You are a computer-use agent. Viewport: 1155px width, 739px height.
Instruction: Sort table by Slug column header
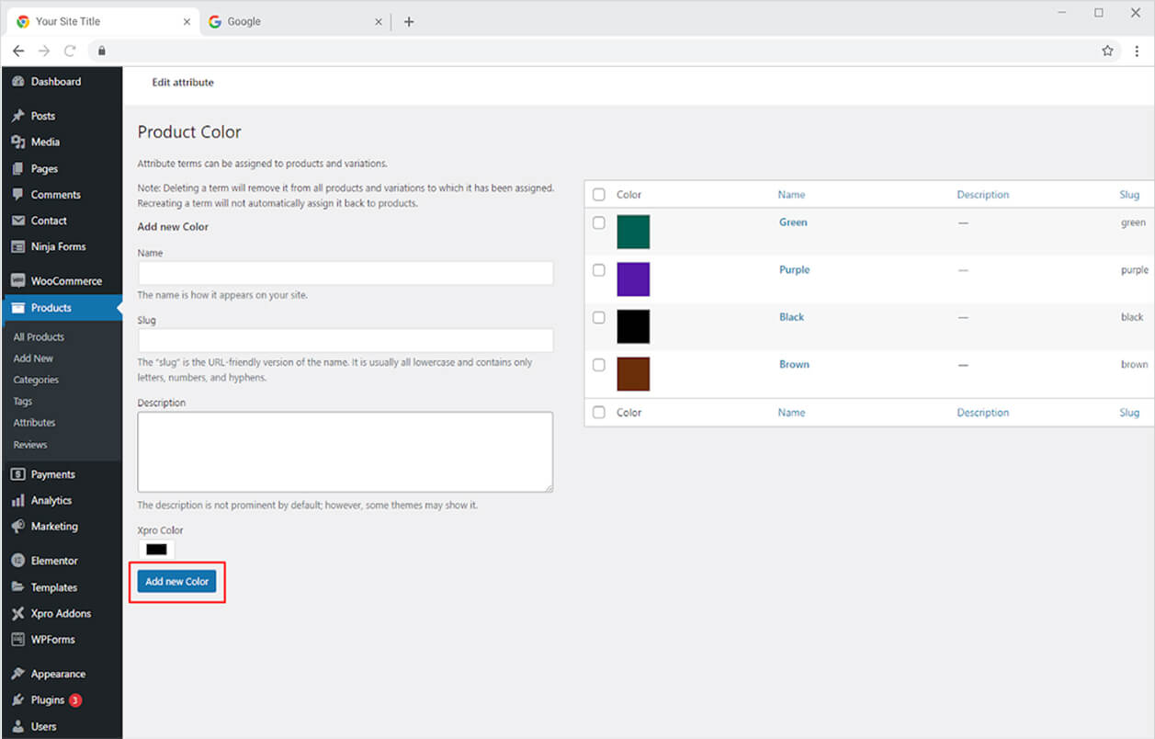pos(1129,195)
